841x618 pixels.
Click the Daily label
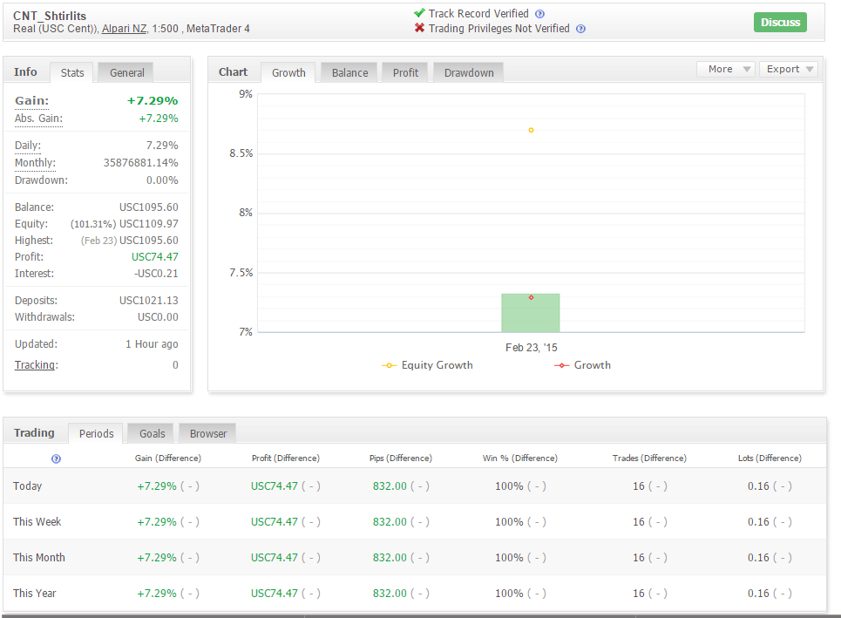tap(27, 146)
